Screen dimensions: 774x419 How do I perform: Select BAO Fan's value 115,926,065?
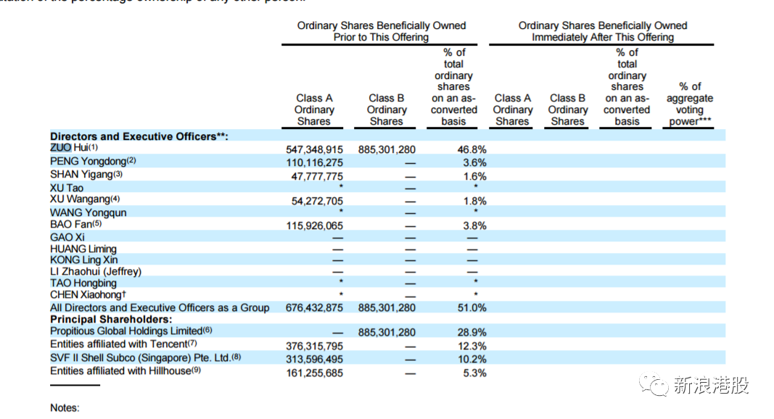[x=314, y=226]
